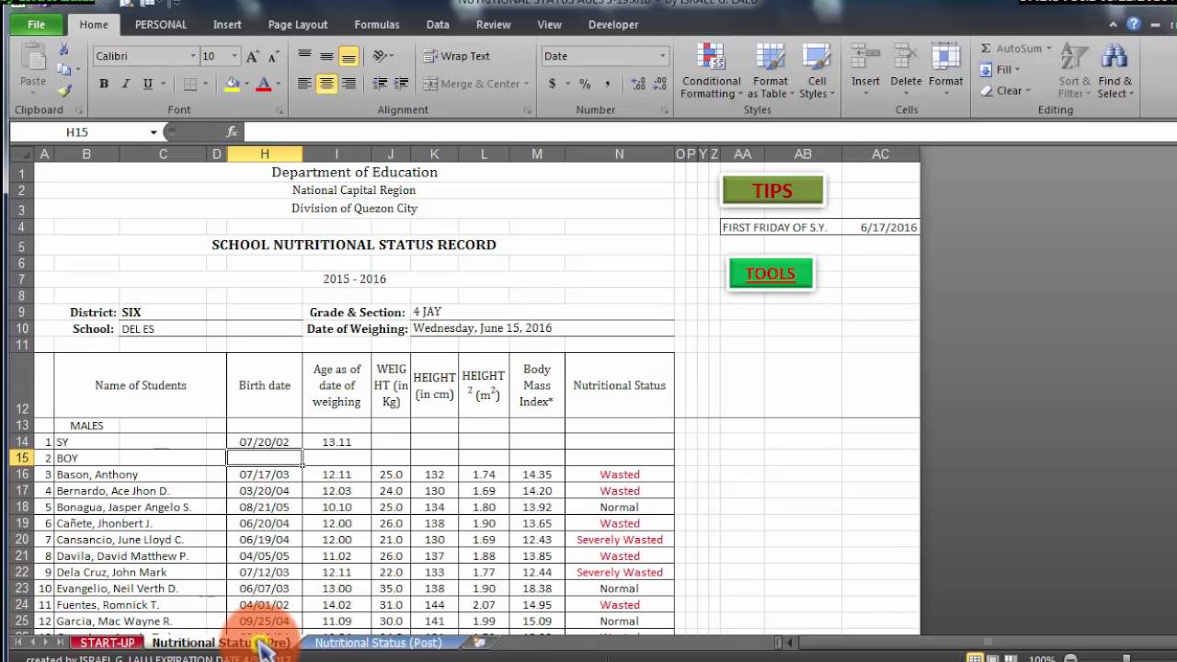Switch to the Developer tab
The width and height of the screenshot is (1177, 662).
(613, 25)
